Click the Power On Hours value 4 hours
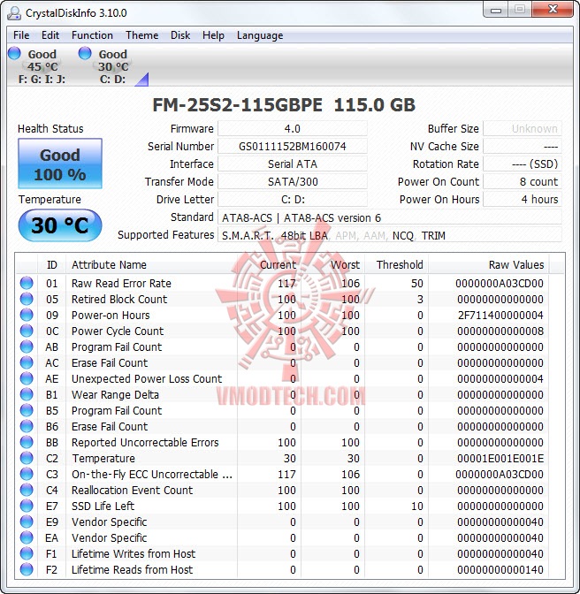Viewport: 580px width, 594px height. (x=523, y=199)
